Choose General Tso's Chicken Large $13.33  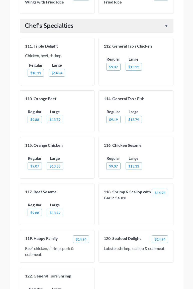click(x=134, y=67)
